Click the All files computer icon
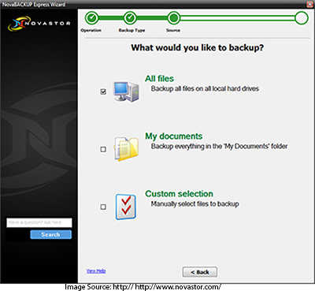 click(126, 91)
